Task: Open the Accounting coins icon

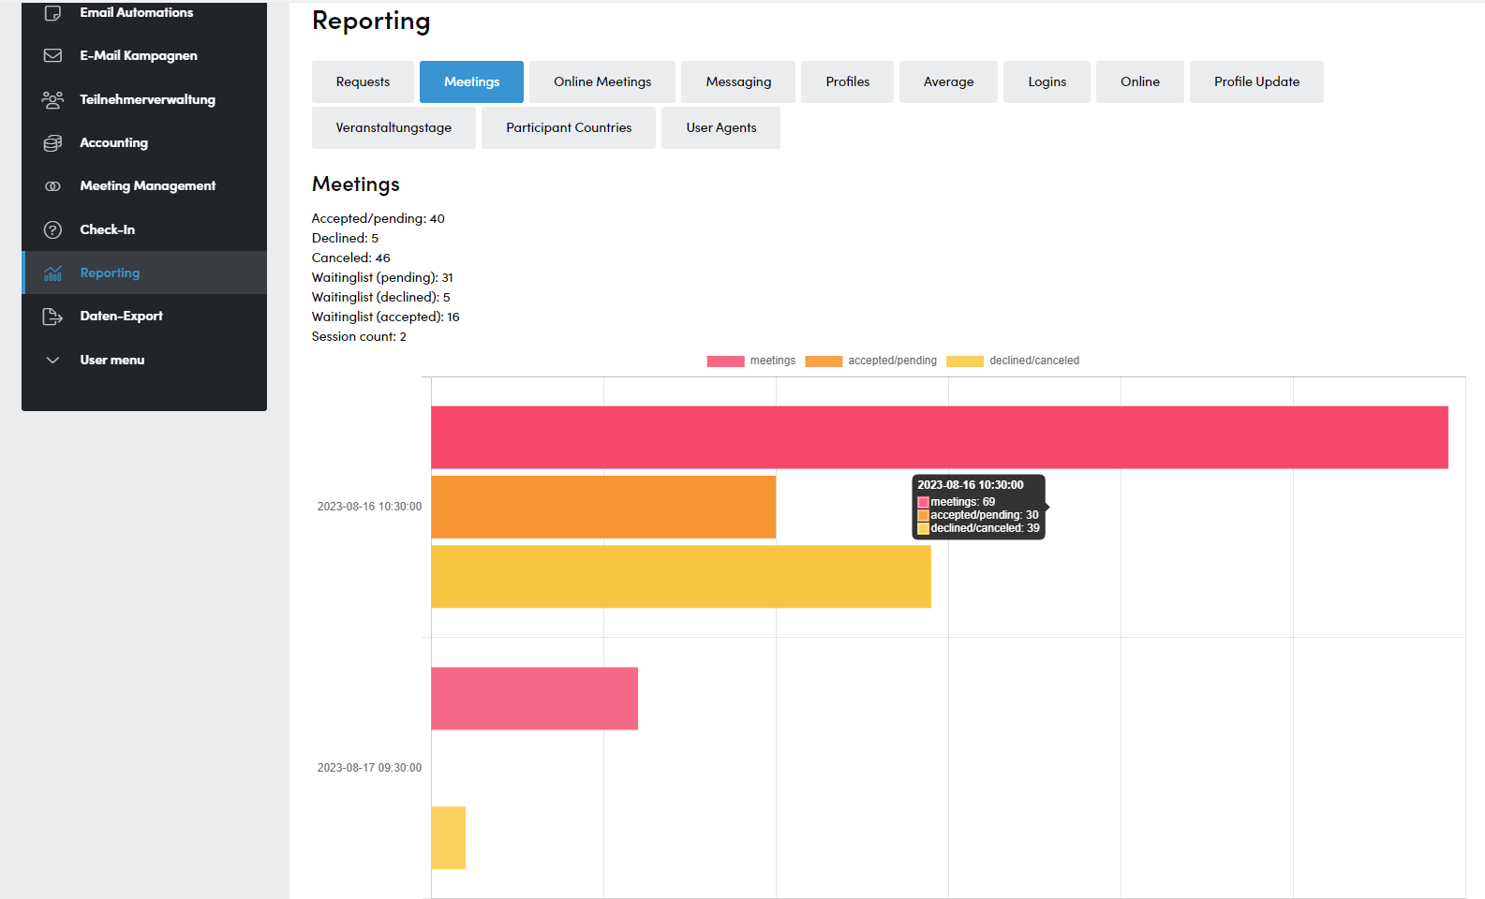Action: pyautogui.click(x=52, y=142)
